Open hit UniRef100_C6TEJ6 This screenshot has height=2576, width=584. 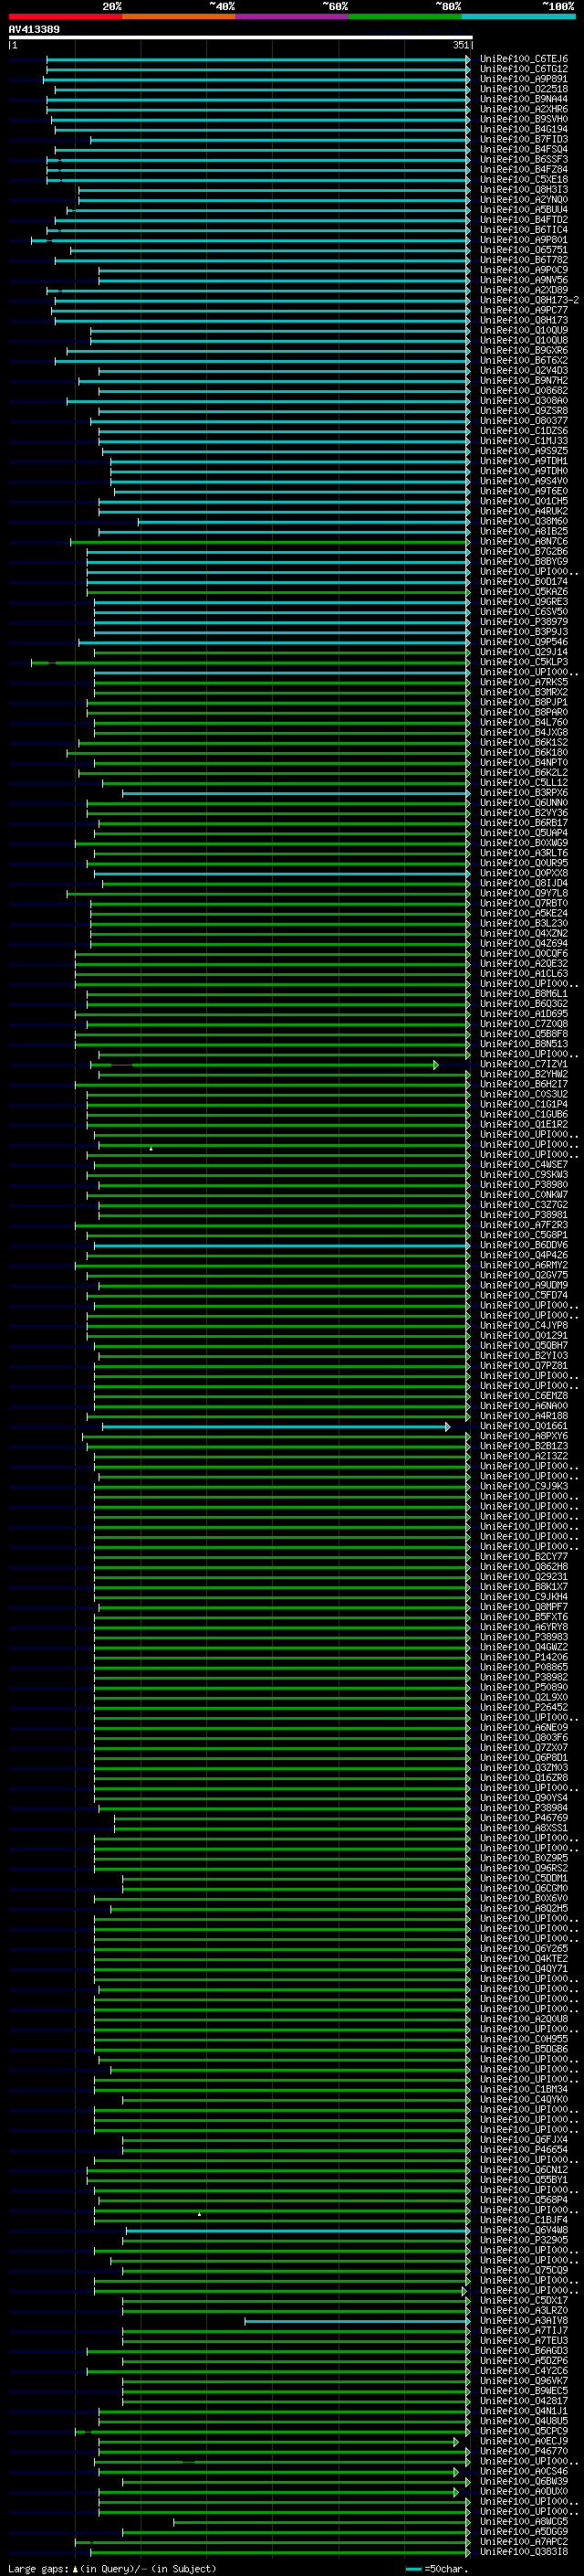[x=524, y=59]
